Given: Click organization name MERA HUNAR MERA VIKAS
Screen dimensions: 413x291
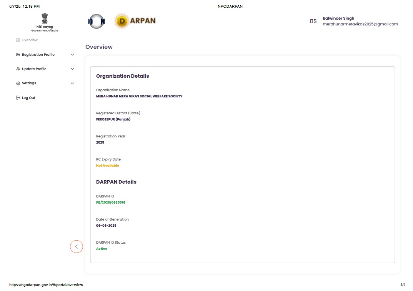Looking at the screenshot, I should (139, 96).
